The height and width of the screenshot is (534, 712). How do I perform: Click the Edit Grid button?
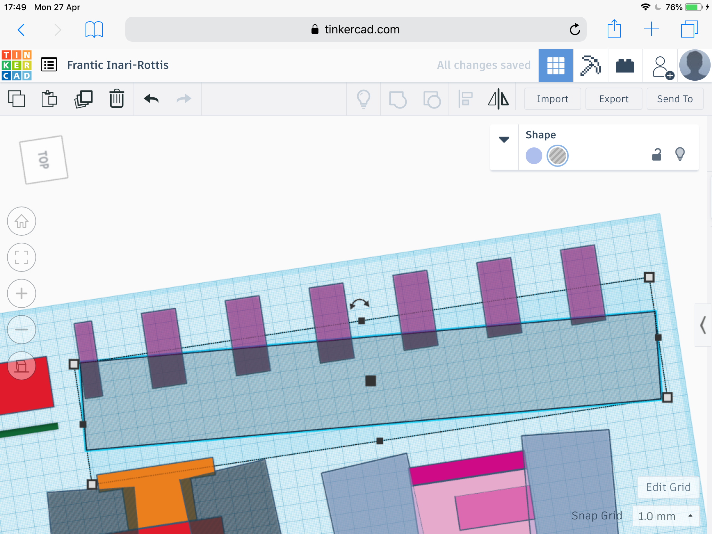pos(668,487)
